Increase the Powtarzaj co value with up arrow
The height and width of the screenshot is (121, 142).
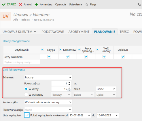click(x=69, y=82)
